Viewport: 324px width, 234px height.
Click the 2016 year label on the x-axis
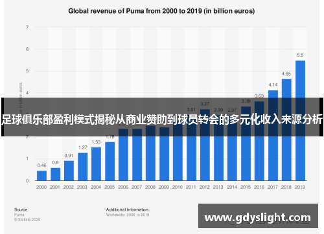click(259, 187)
